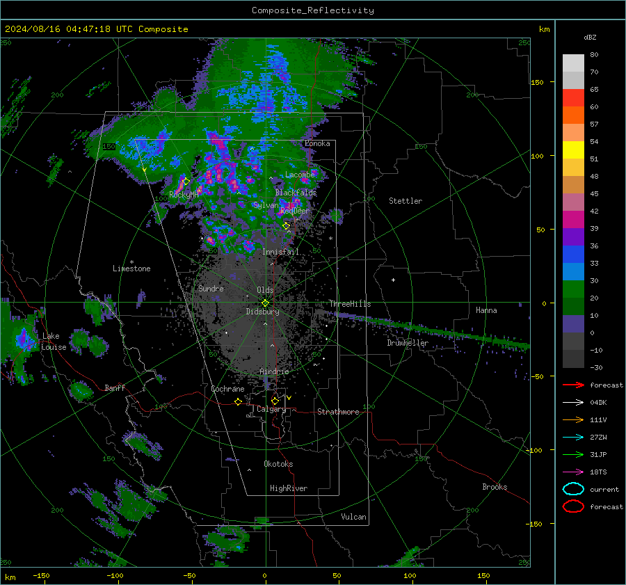Screen dimensions: 626x585
Task: Click the Vulcan city label
Action: [353, 517]
